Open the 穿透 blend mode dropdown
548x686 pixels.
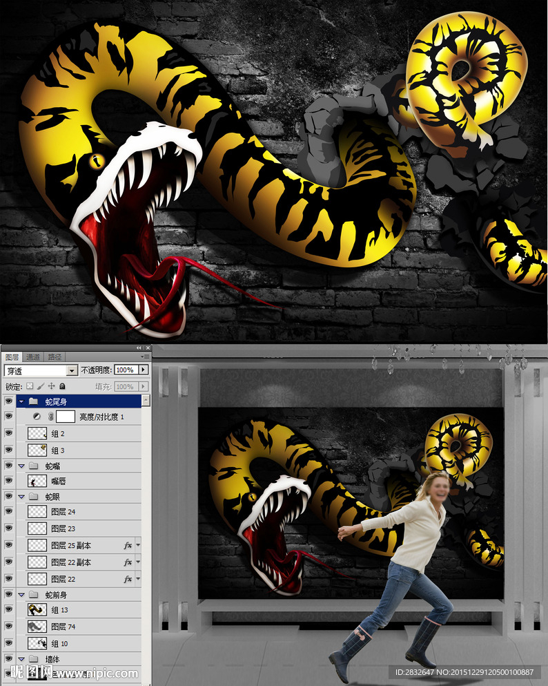tap(72, 370)
